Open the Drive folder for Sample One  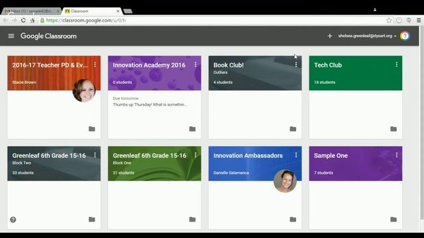[394, 219]
